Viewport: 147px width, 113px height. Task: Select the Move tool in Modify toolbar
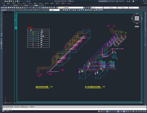pos(145,22)
